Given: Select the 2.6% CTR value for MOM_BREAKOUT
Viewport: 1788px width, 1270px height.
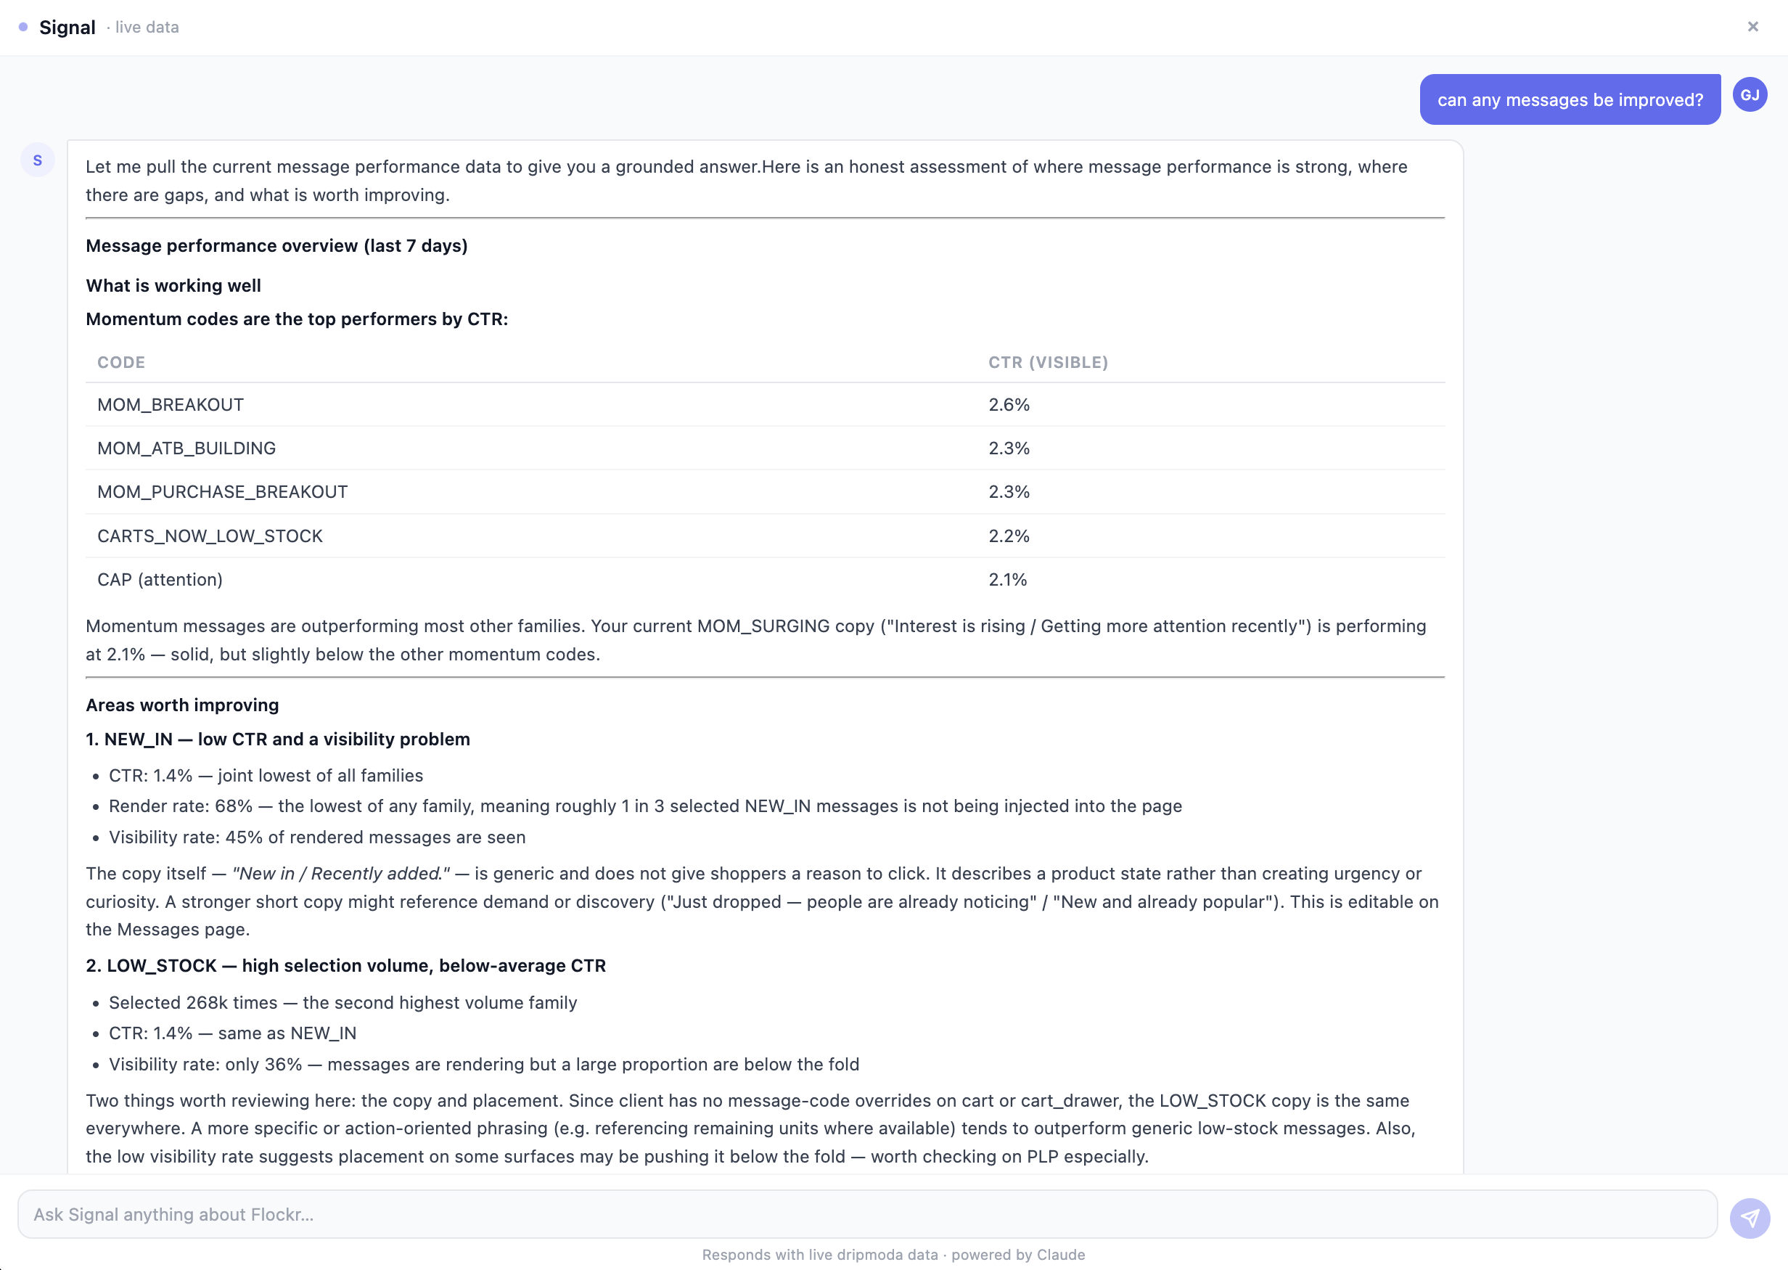Looking at the screenshot, I should pyautogui.click(x=1009, y=404).
